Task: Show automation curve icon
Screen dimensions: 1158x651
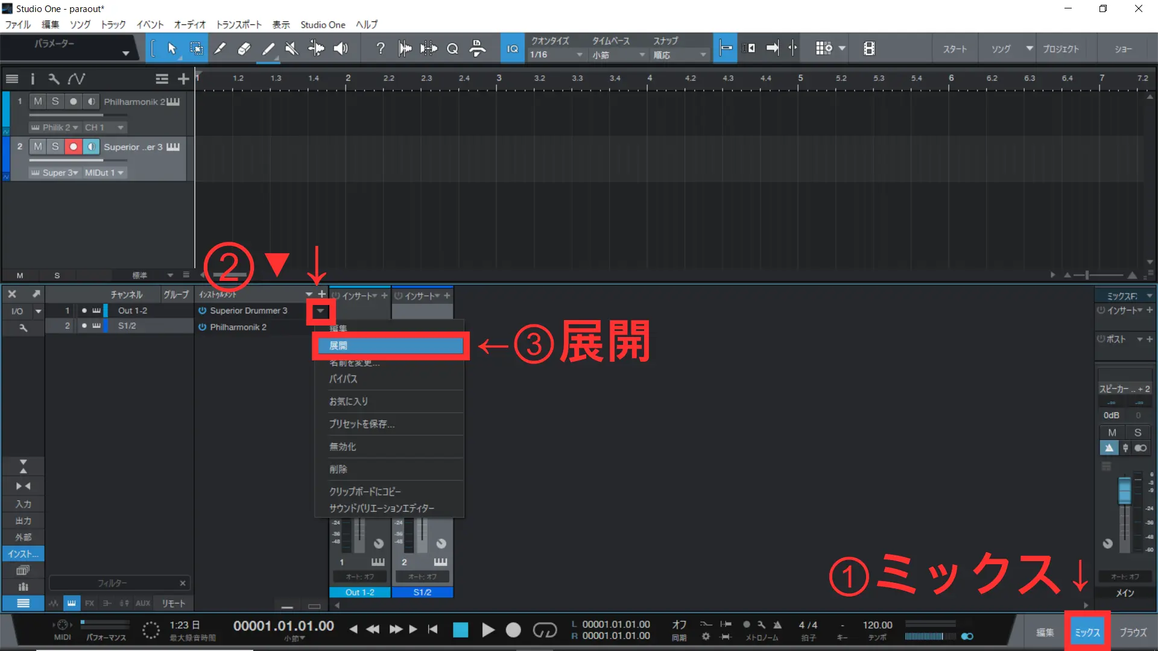Action: [77, 79]
